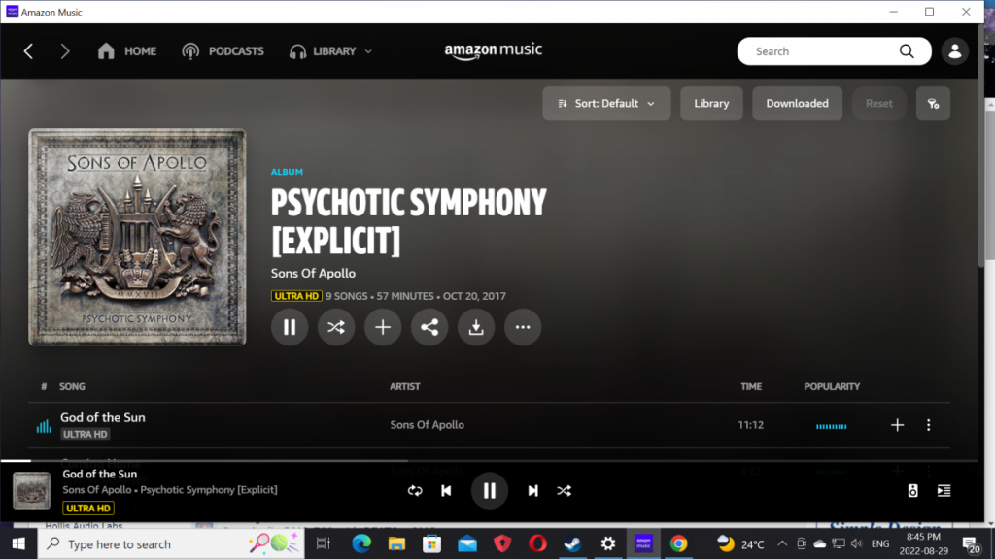Launch Microsoft Edge from the taskbar
The width and height of the screenshot is (995, 559).
(x=361, y=543)
